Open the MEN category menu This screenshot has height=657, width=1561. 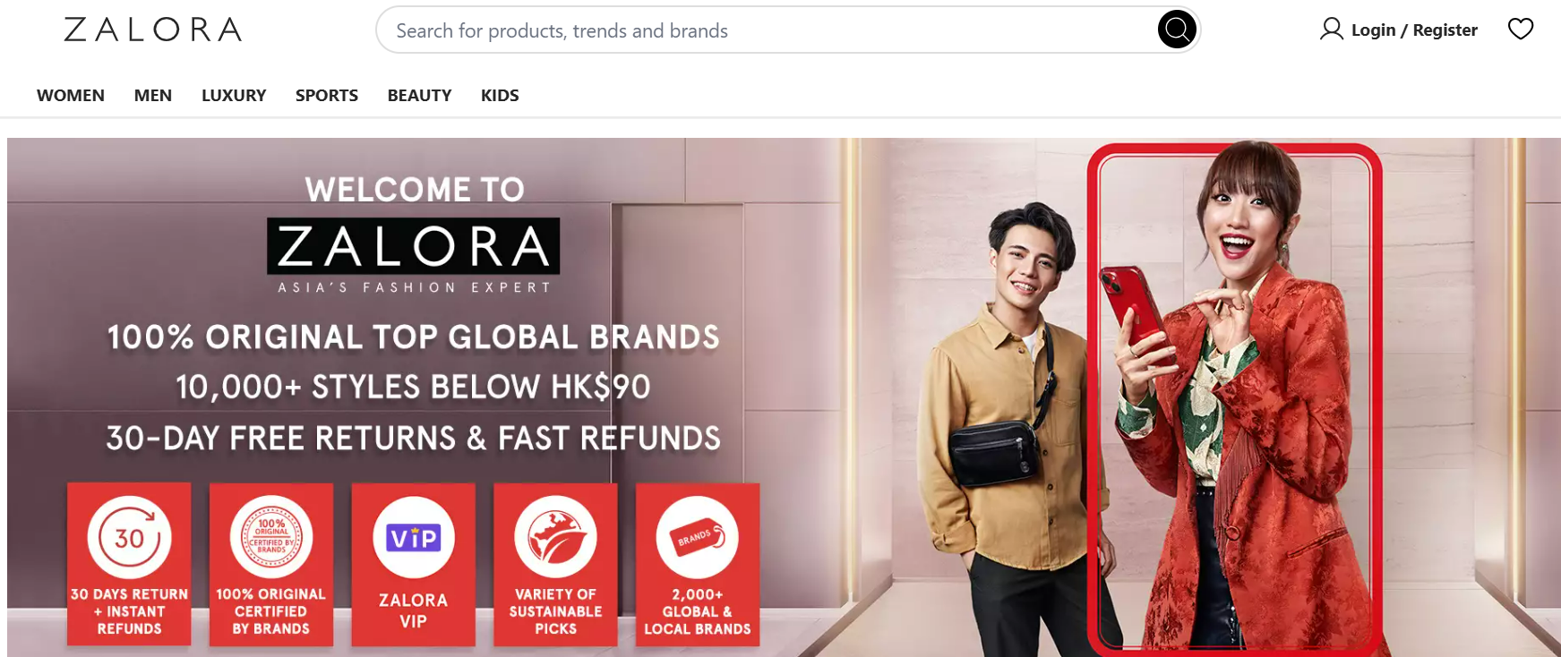pos(153,95)
